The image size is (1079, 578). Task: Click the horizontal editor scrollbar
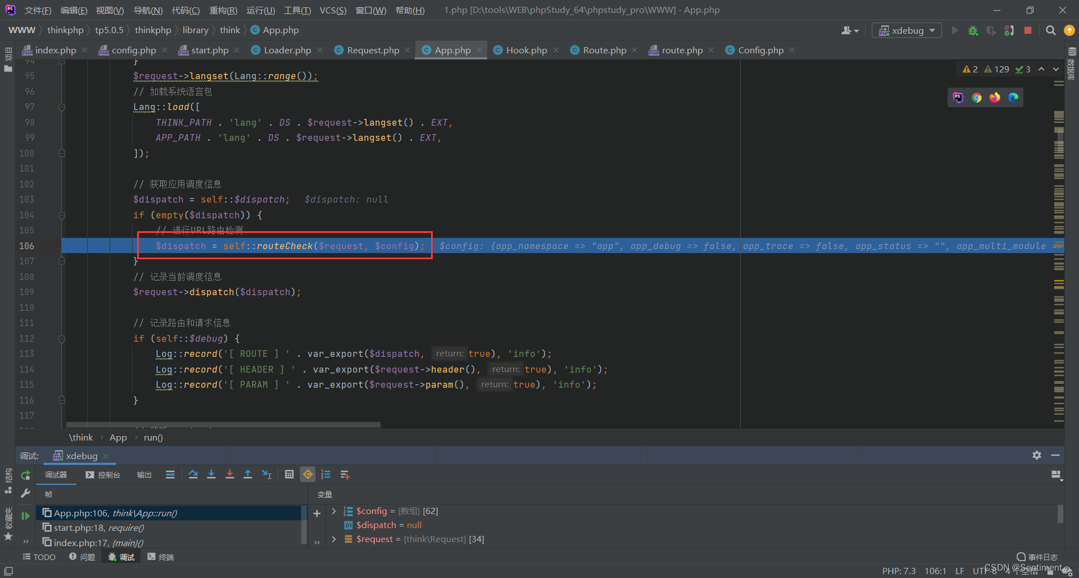223,425
